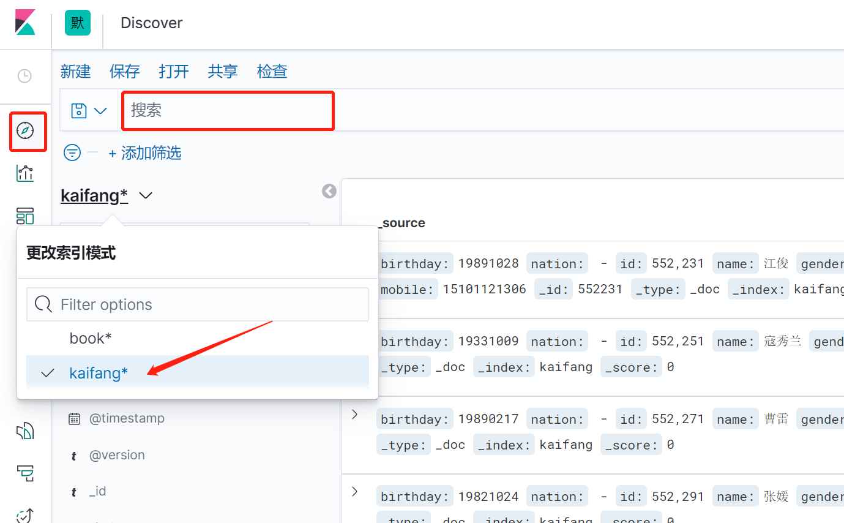Image resolution: width=844 pixels, height=523 pixels.
Task: Click 保存 to save the search
Action: pyautogui.click(x=125, y=72)
